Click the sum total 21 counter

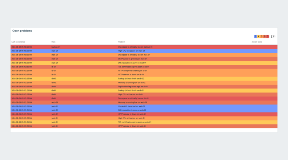click(x=273, y=36)
